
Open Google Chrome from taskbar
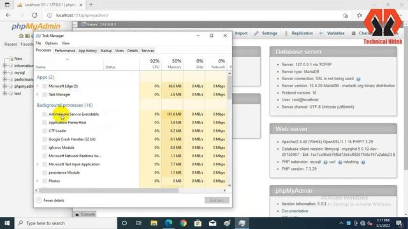[x=183, y=223]
